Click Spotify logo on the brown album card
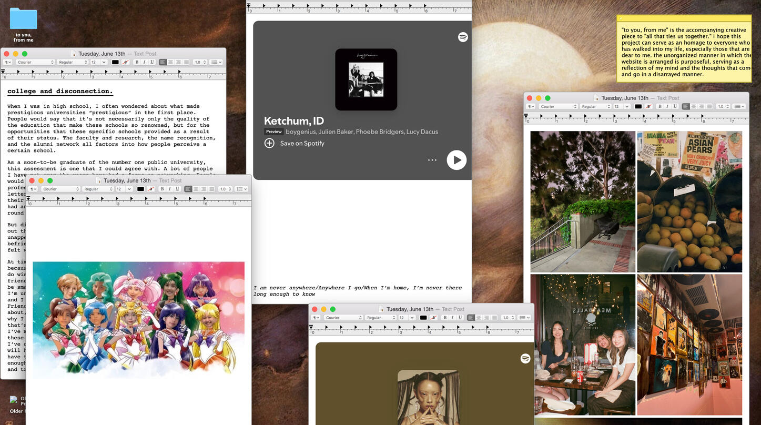This screenshot has width=761, height=425. pos(525,358)
